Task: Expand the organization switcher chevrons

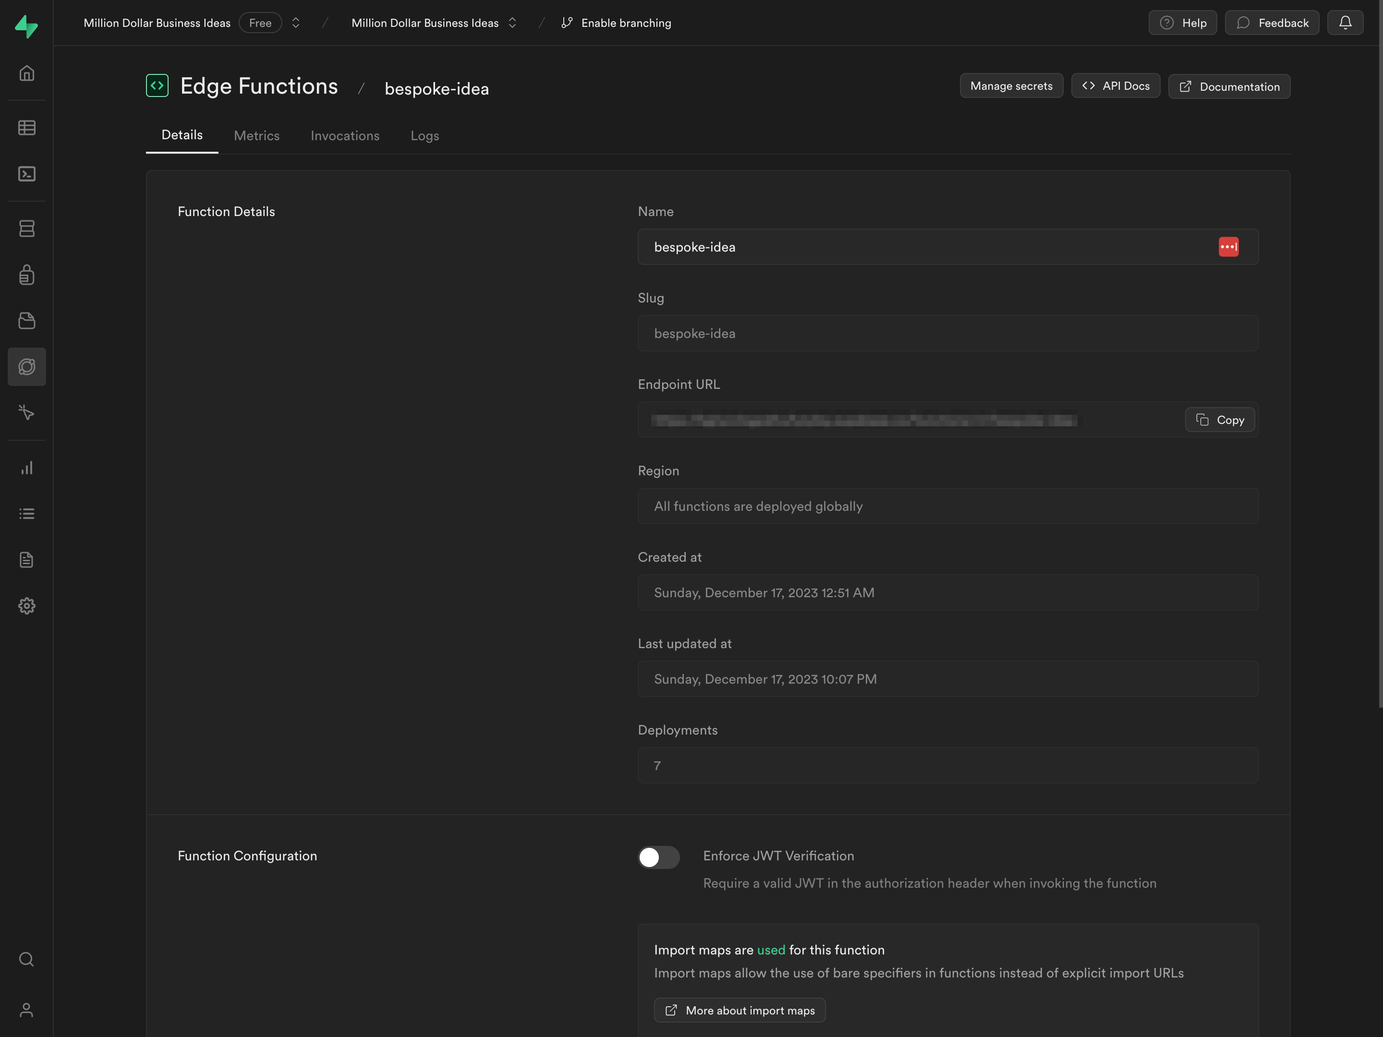Action: (296, 23)
